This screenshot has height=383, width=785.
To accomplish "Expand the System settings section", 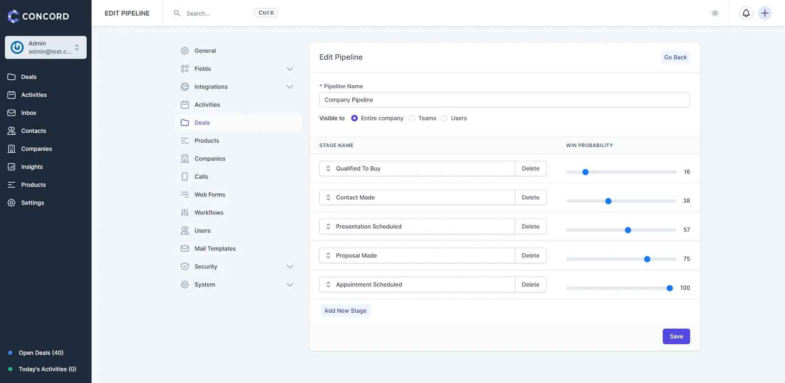I will [290, 284].
